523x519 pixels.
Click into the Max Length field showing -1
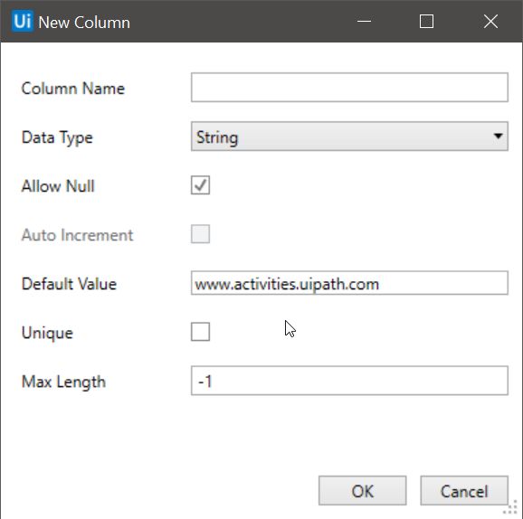tap(349, 381)
